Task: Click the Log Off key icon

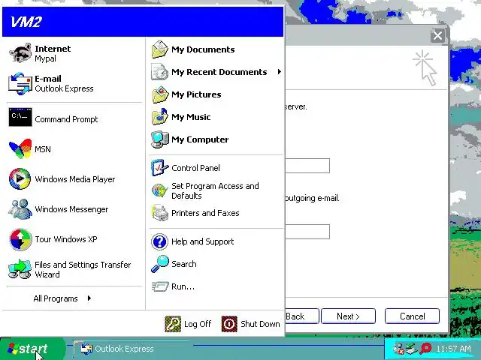Action: 173,324
